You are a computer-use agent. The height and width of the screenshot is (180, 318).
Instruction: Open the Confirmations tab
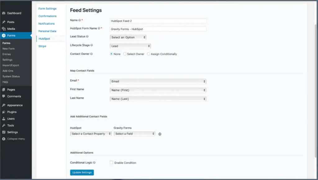pyautogui.click(x=48, y=16)
